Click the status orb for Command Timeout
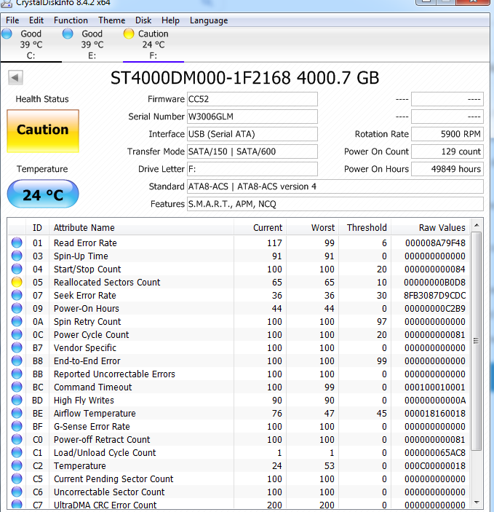494x512 pixels. tap(17, 387)
